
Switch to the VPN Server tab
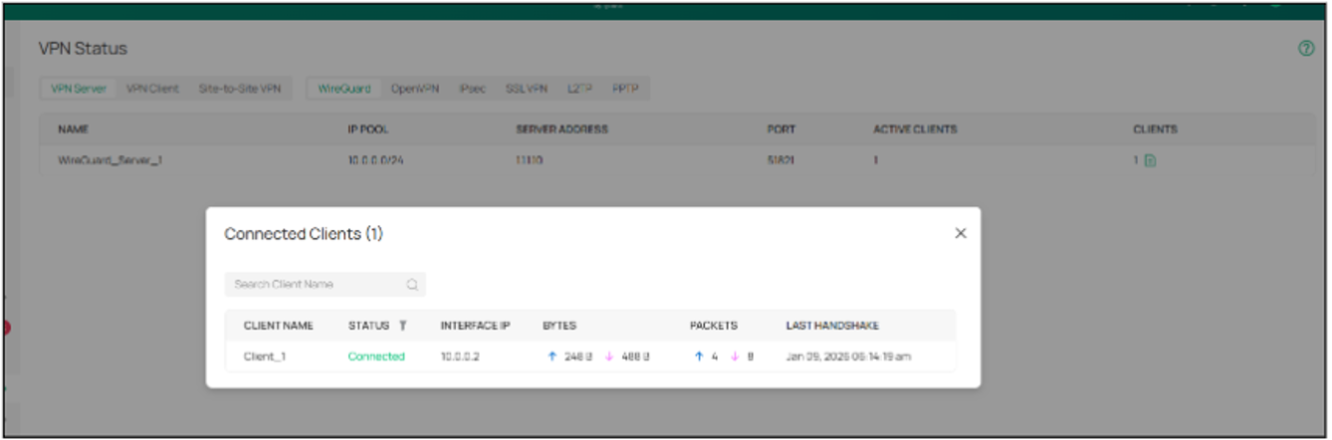click(x=79, y=89)
